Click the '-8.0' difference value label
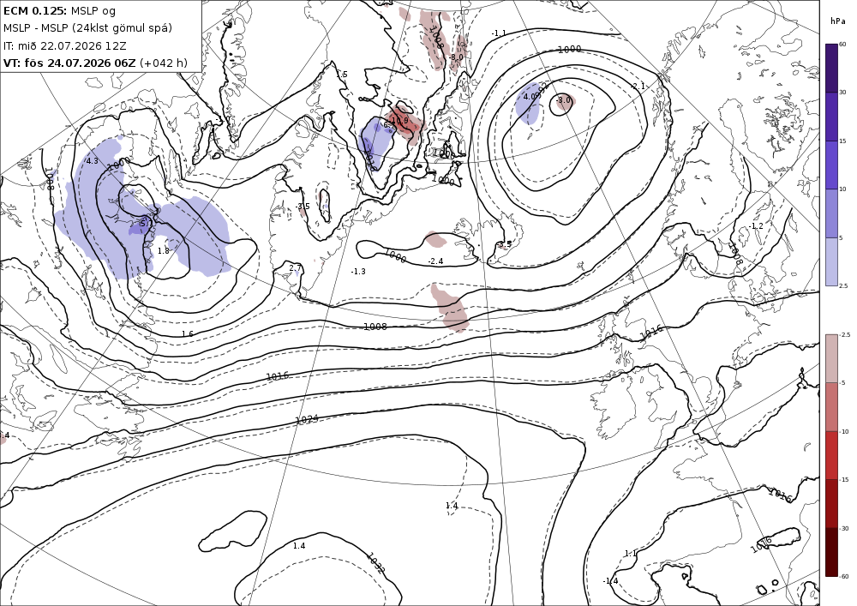 [455, 57]
